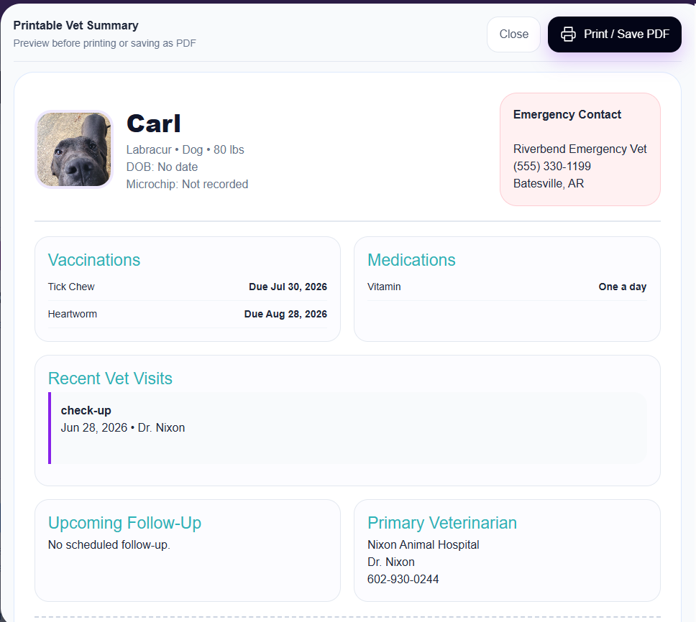
Task: Click the Primary Veterinarian heading
Action: (x=442, y=523)
